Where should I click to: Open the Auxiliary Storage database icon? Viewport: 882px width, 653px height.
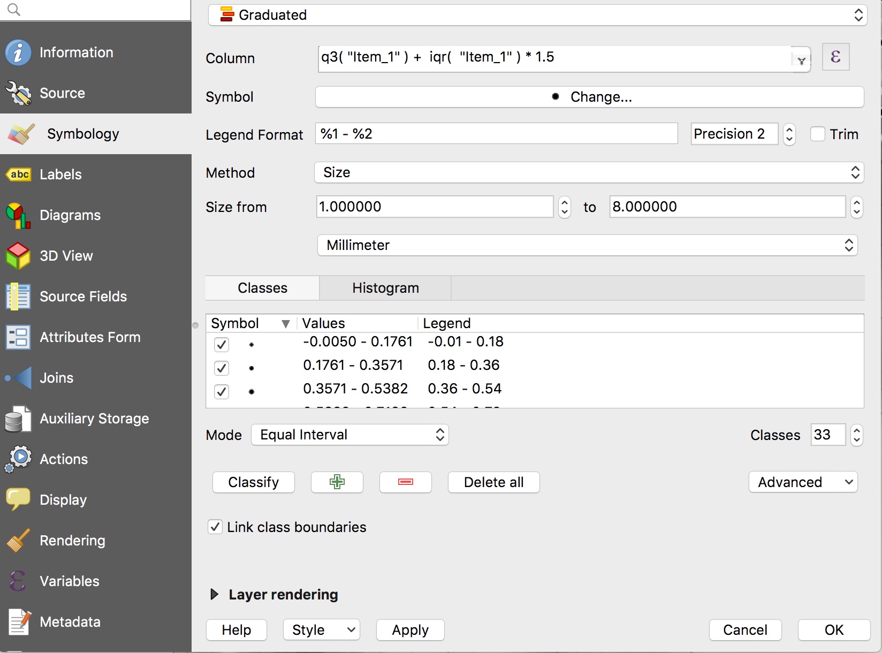click(x=18, y=419)
